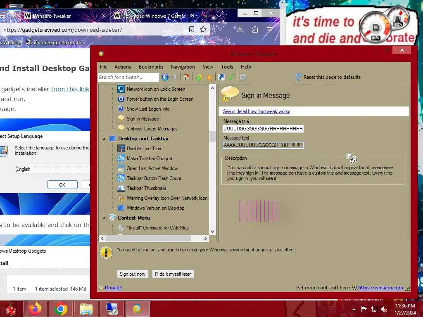Click the Message title text field
The height and width of the screenshot is (317, 423).
tap(263, 129)
